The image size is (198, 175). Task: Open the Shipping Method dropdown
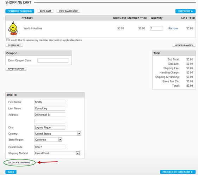tap(57, 153)
